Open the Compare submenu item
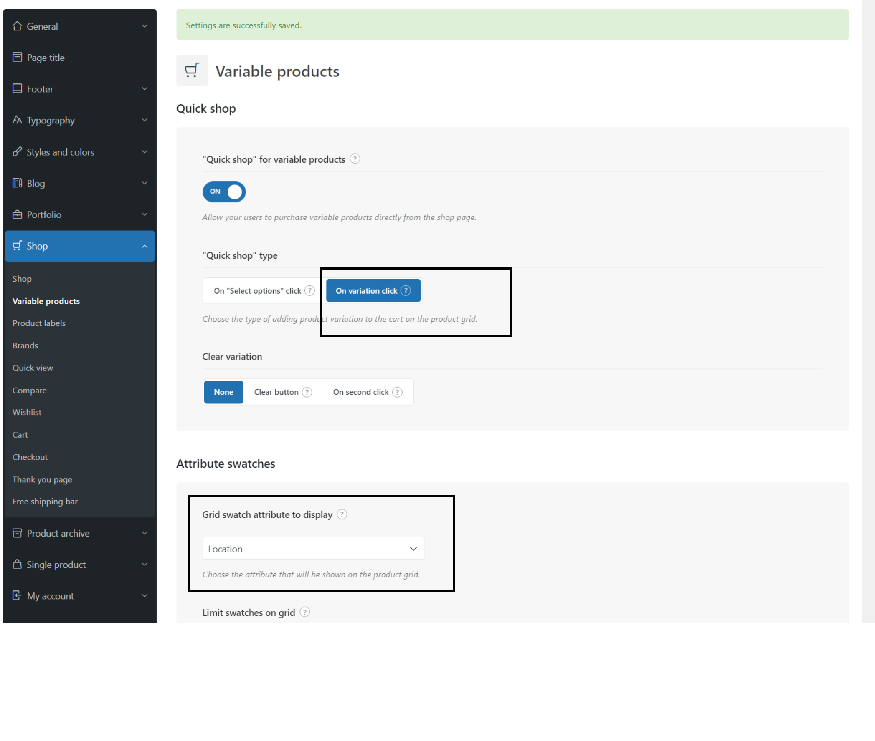This screenshot has width=875, height=741. click(29, 390)
